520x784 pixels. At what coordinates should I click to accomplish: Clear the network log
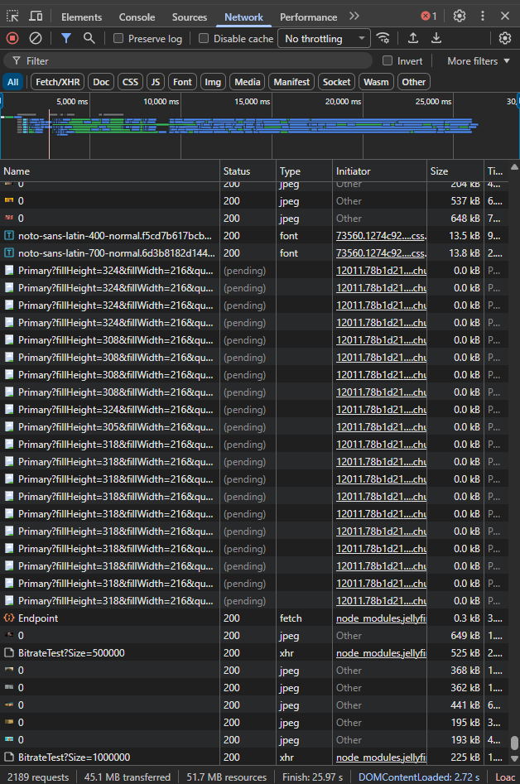36,38
